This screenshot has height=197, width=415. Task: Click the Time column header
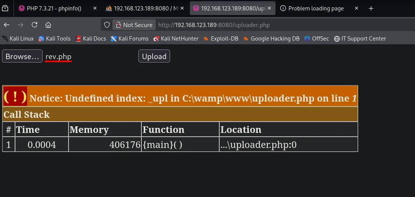pos(42,129)
